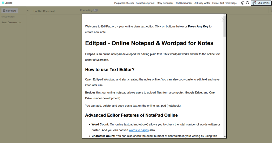Open the Paraphrasing Tool menu item
Viewport: 272px width, 143px height.
tap(145, 3)
